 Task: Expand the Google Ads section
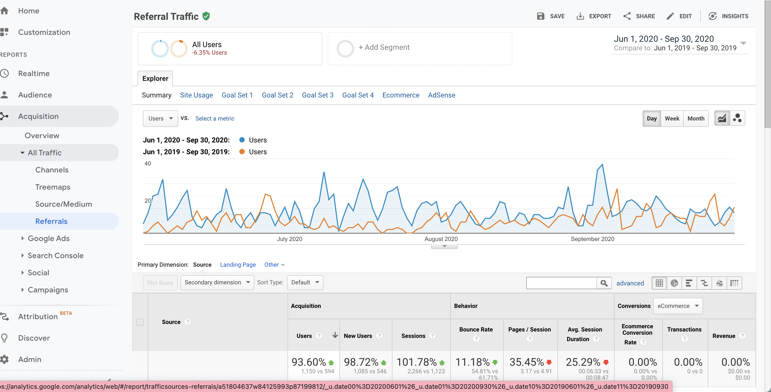48,238
